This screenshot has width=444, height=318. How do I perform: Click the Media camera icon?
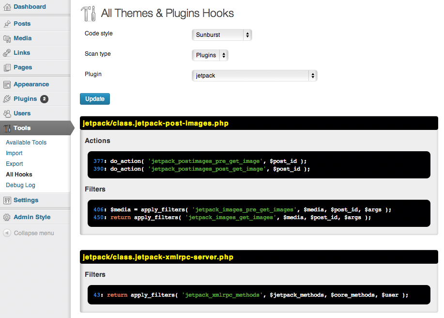click(7, 39)
